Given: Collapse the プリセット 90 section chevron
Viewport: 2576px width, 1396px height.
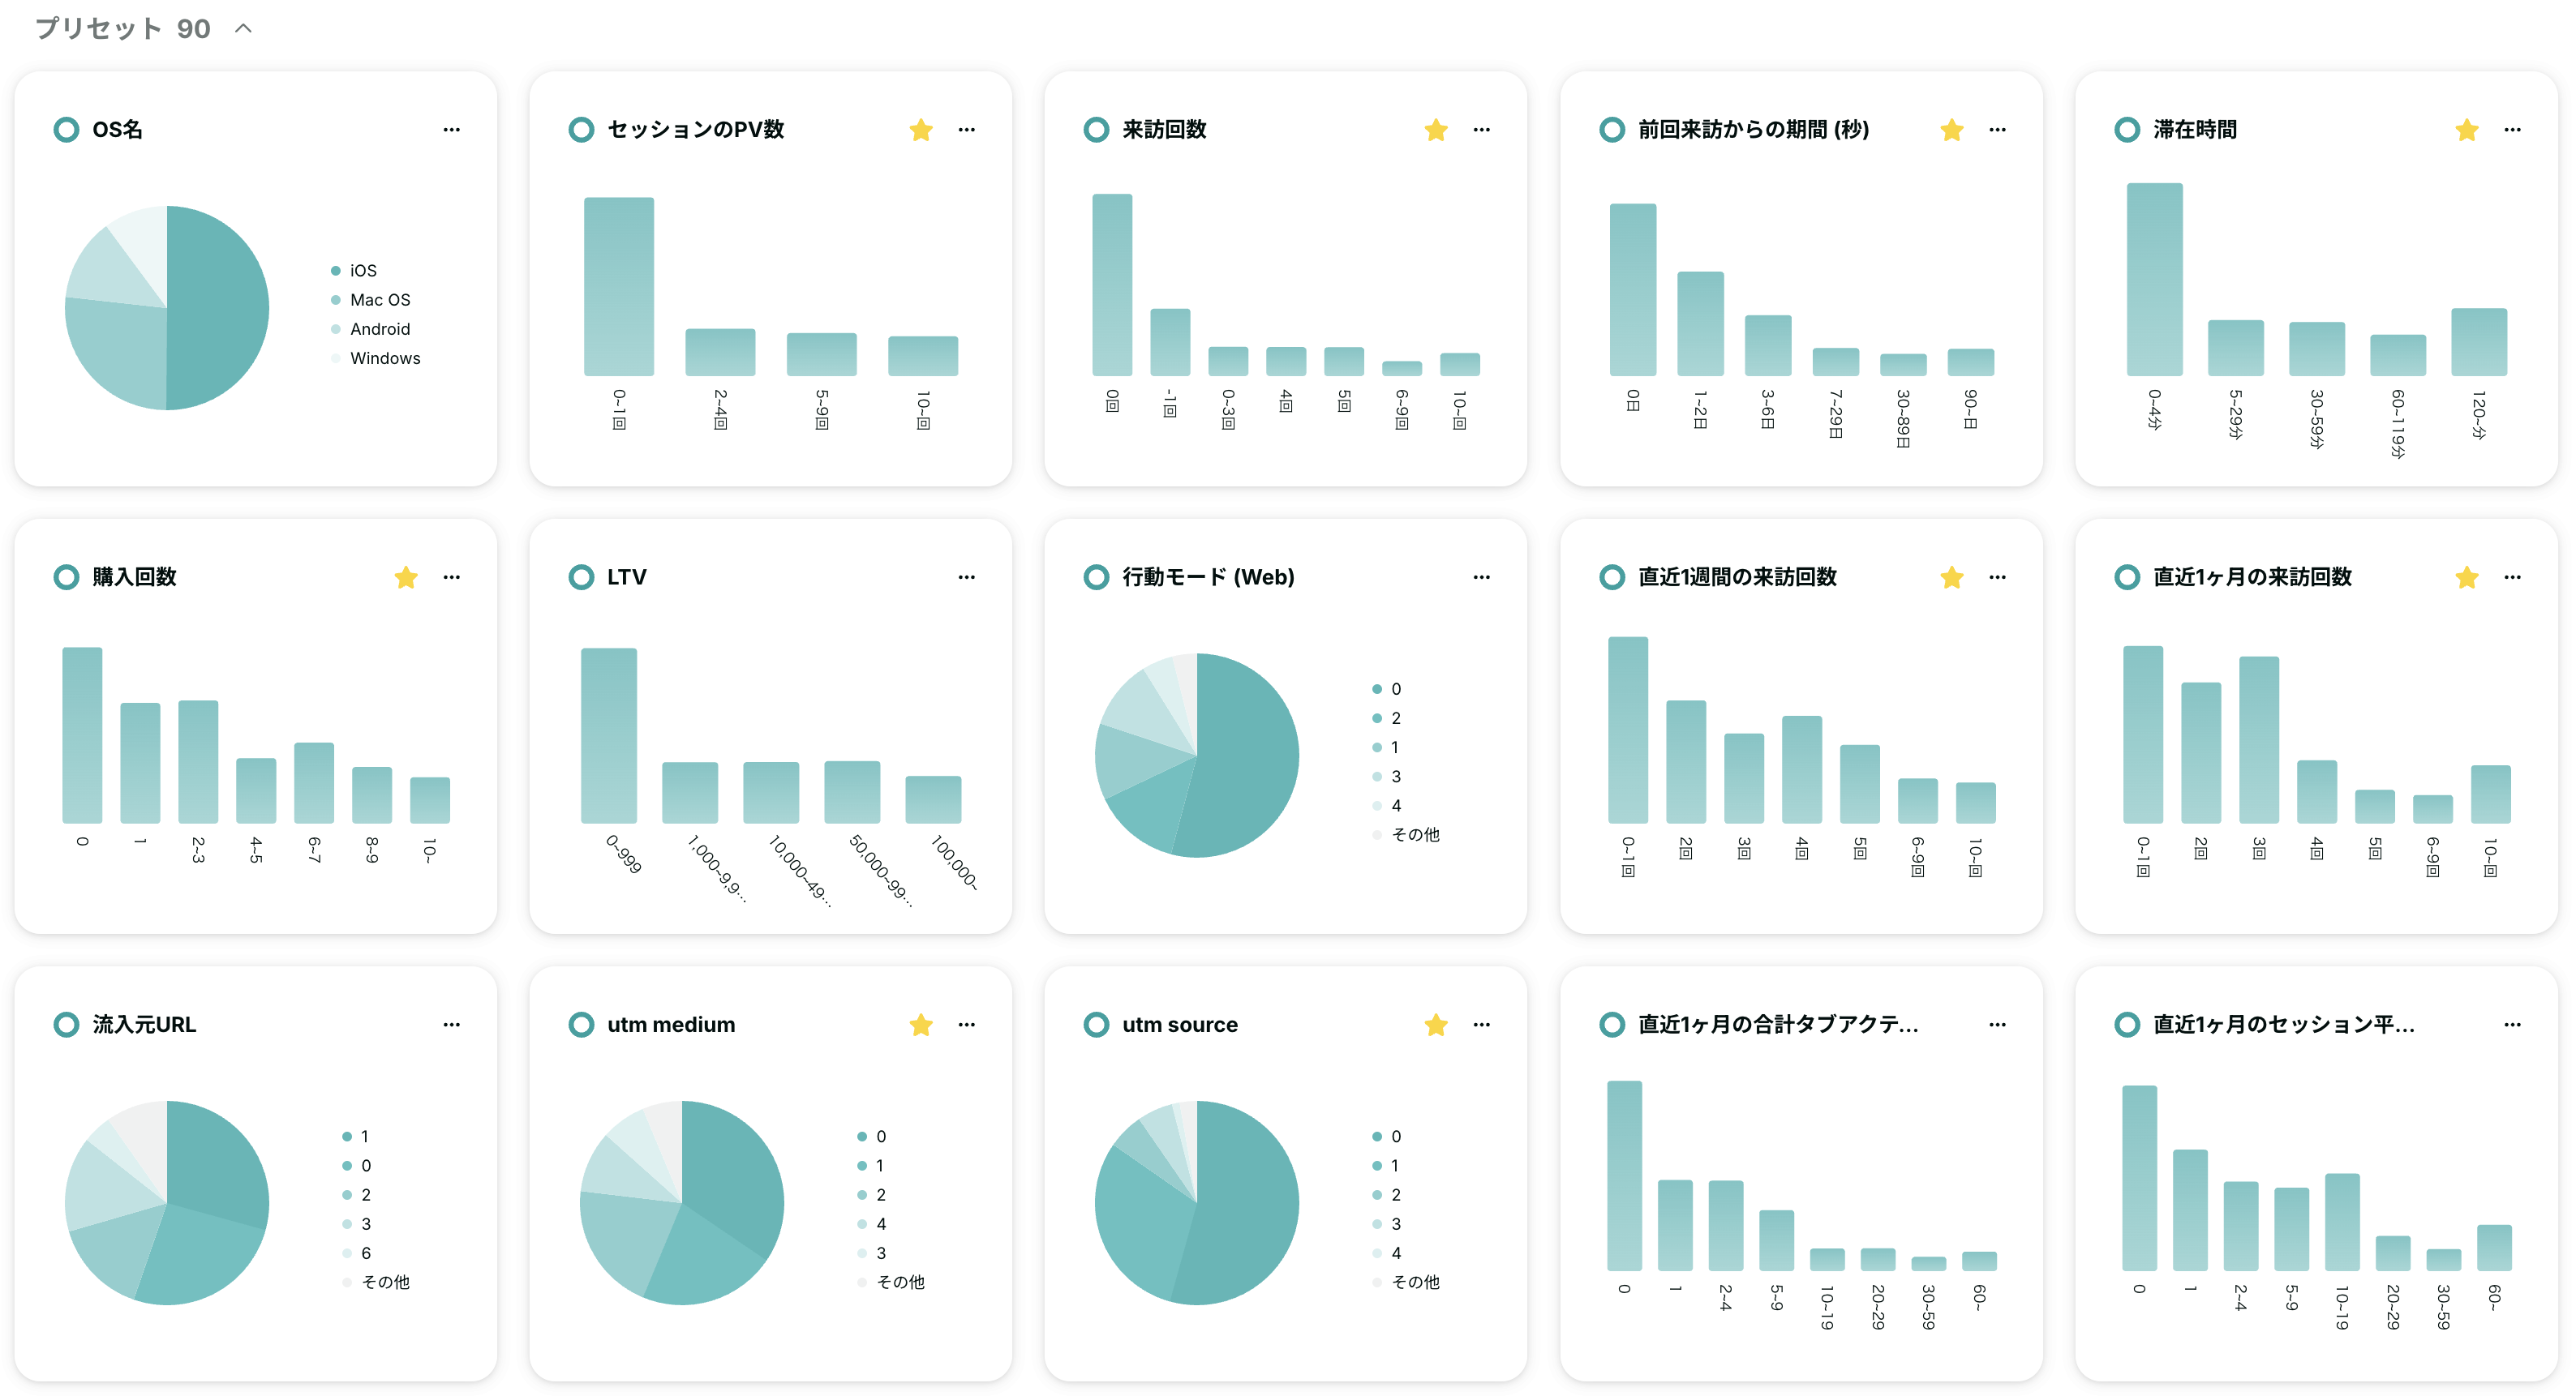Looking at the screenshot, I should click(243, 29).
